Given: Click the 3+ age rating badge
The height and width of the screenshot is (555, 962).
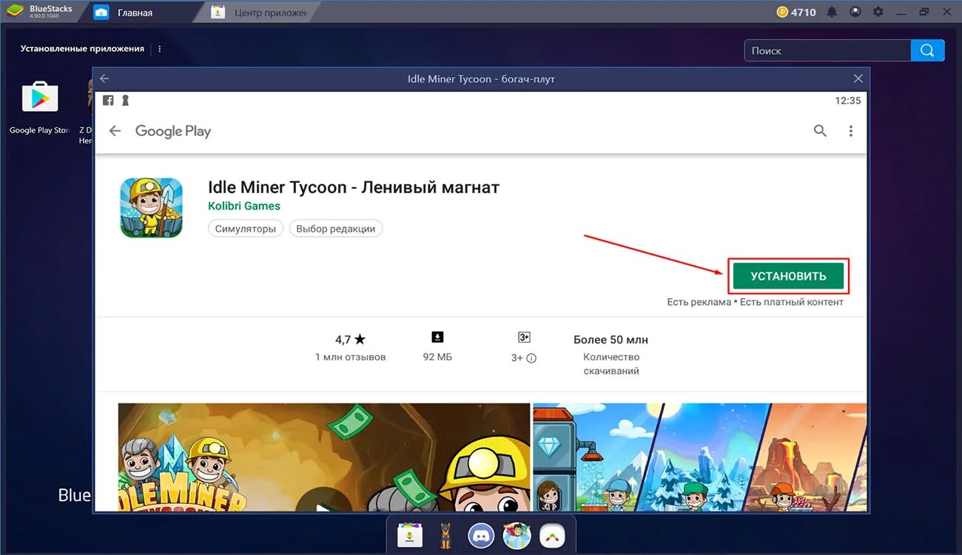Looking at the screenshot, I should (x=524, y=337).
